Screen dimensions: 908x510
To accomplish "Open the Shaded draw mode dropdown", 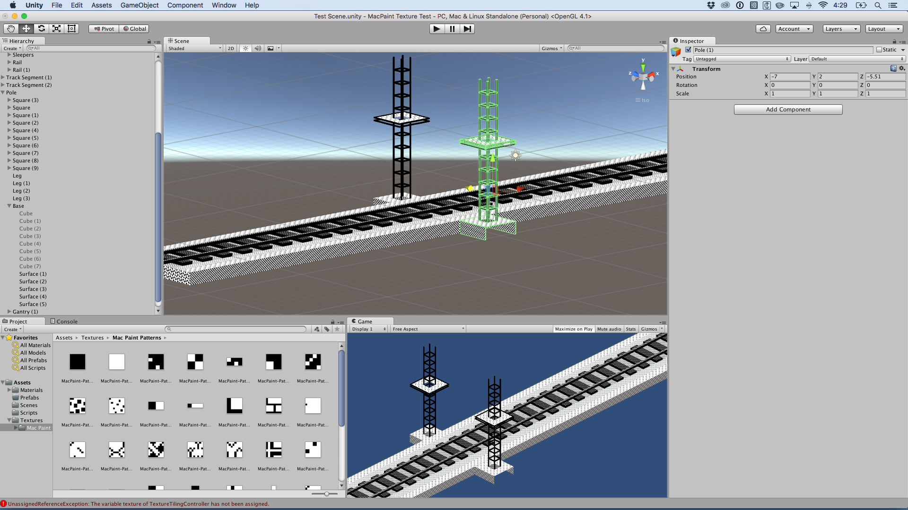I will 195,48.
